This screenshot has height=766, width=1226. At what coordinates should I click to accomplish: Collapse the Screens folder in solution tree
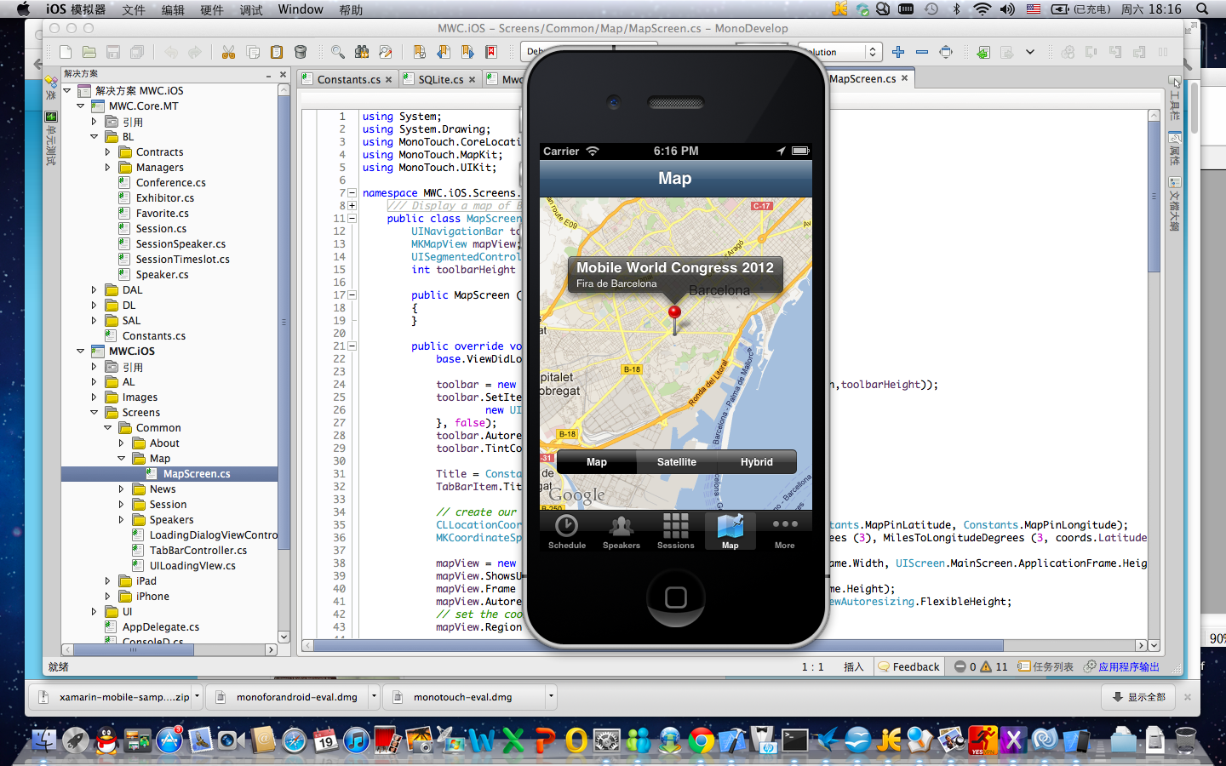click(x=95, y=413)
